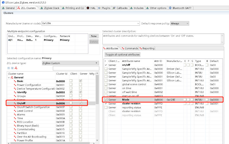The height and width of the screenshot is (144, 229).
Task: Select the Commissioning cluster row
Action: coord(26,129)
